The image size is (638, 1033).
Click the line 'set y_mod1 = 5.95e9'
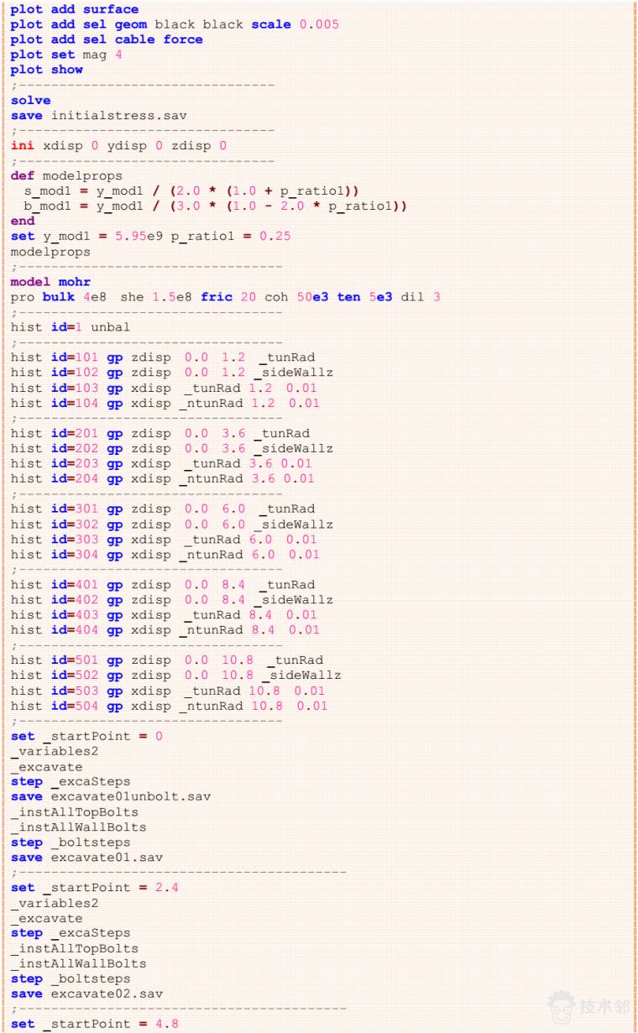(x=151, y=236)
